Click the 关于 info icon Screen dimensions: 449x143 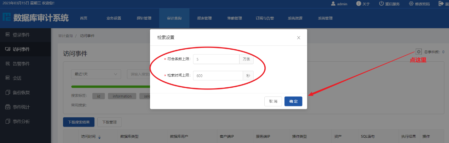pos(359,4)
